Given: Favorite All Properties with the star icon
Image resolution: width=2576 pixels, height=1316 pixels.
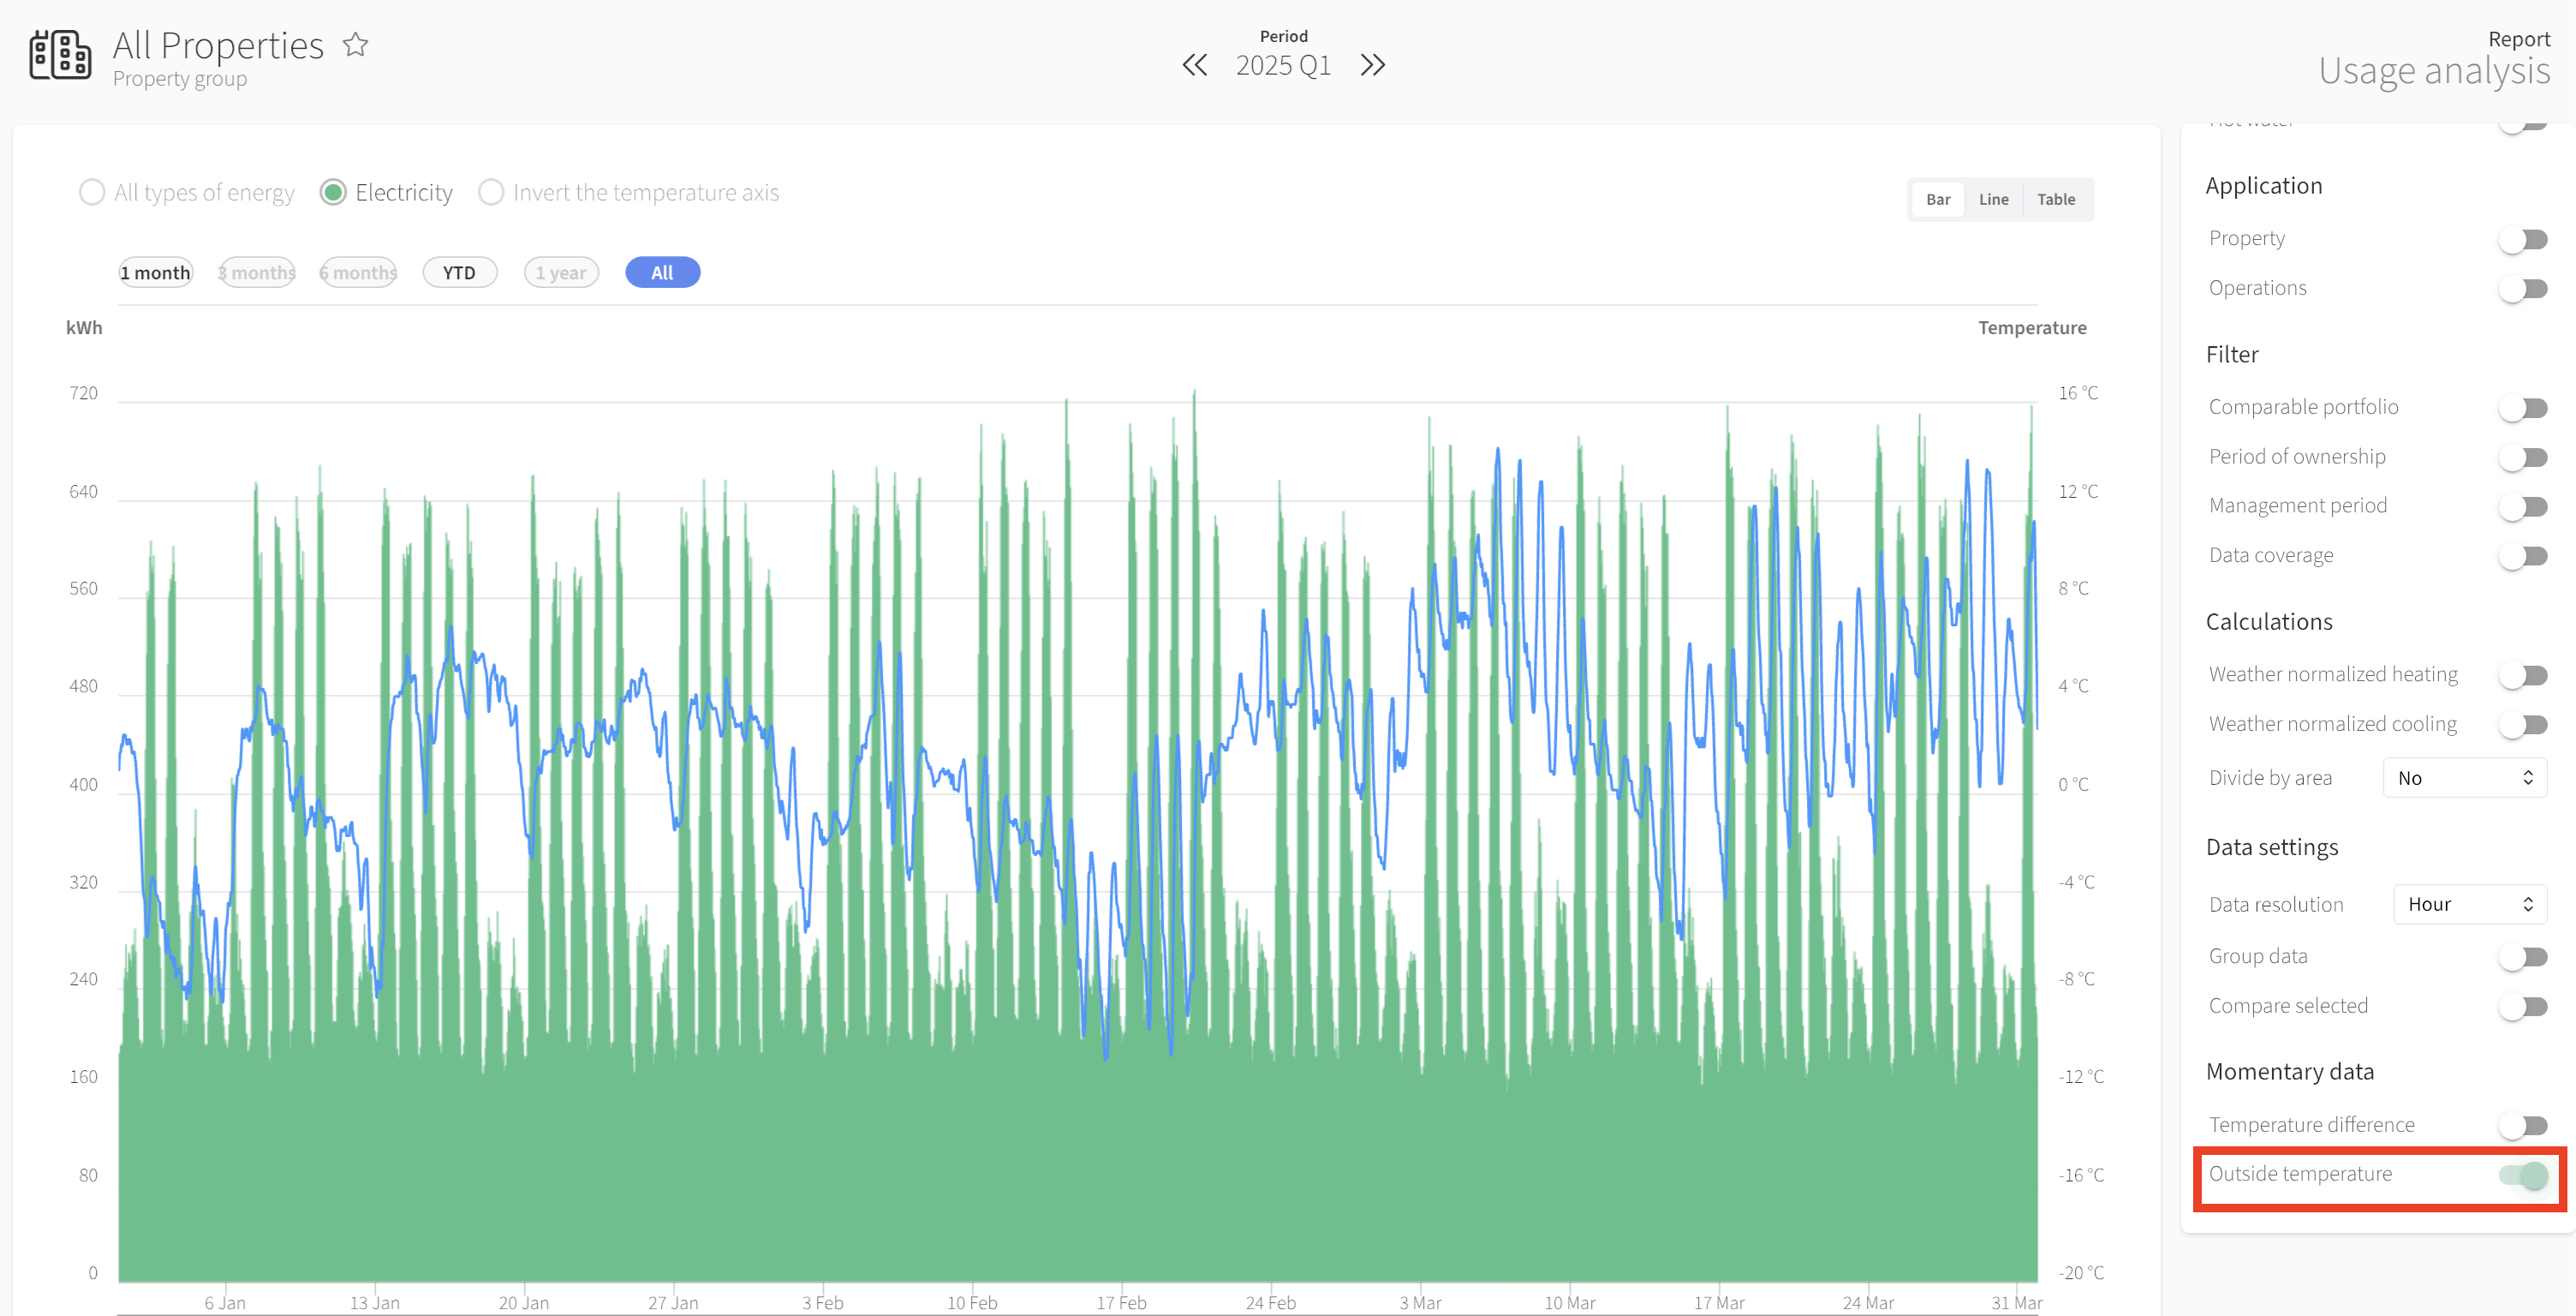Looking at the screenshot, I should coord(355,45).
